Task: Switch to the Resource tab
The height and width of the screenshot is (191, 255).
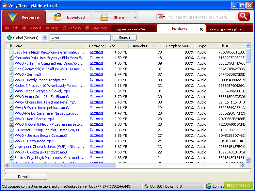Action: coord(24,17)
